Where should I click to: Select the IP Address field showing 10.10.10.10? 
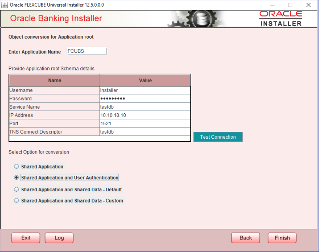[145, 115]
